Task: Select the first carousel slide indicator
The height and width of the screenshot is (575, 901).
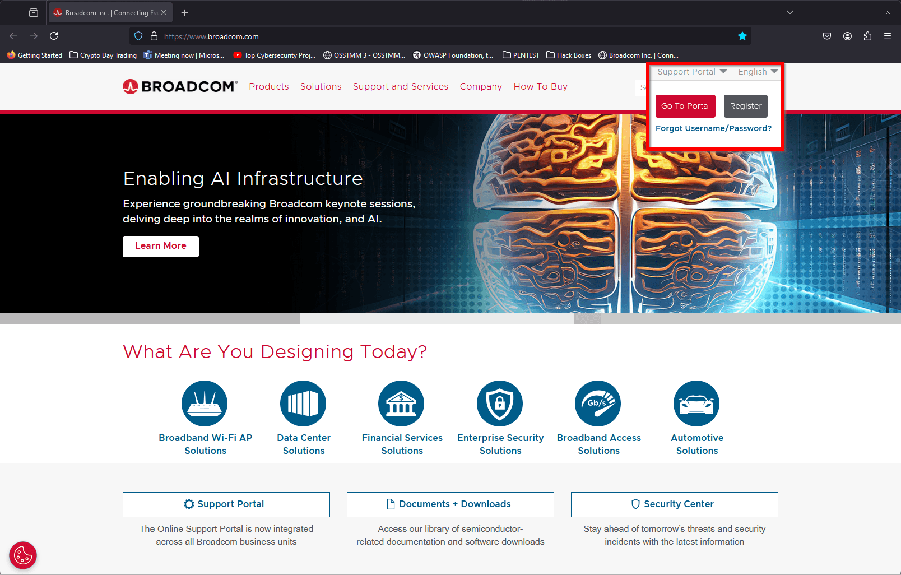Action: pos(150,318)
